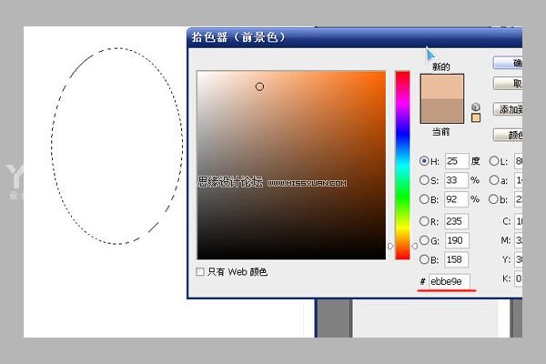Click the web-safe color swatch below cube

tap(476, 117)
